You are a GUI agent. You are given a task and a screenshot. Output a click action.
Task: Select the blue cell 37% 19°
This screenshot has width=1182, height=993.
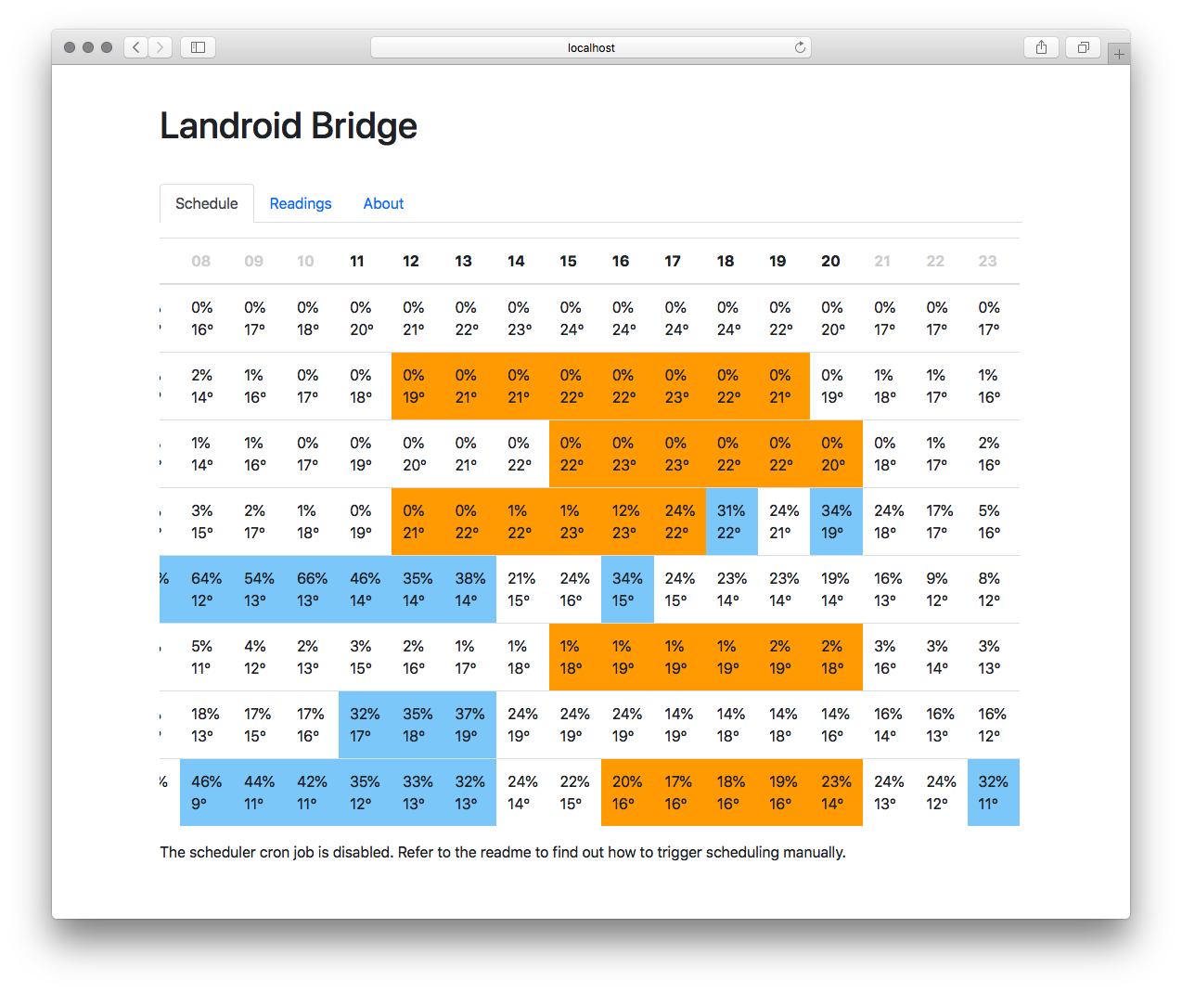[469, 725]
